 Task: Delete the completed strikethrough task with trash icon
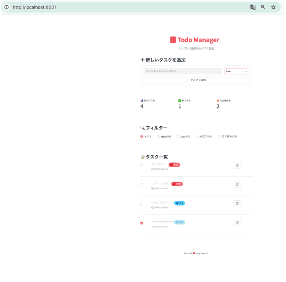237,222
